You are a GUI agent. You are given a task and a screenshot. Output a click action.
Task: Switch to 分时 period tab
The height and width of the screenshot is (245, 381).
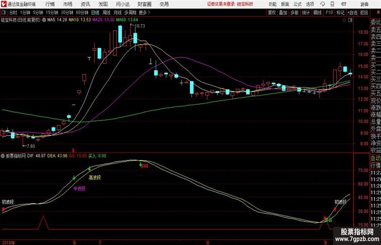pyautogui.click(x=13, y=13)
